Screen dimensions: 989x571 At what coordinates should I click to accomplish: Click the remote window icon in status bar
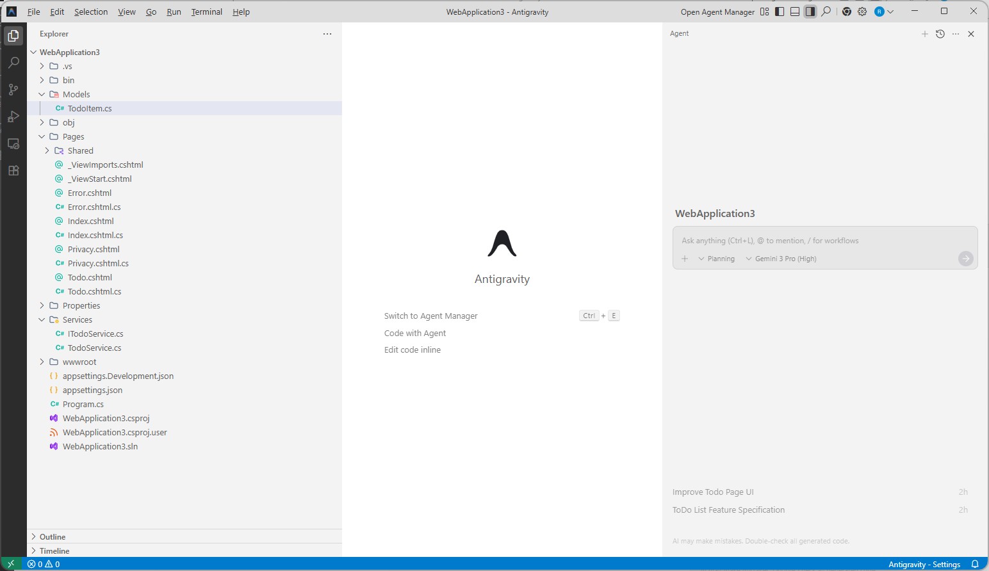pos(11,564)
